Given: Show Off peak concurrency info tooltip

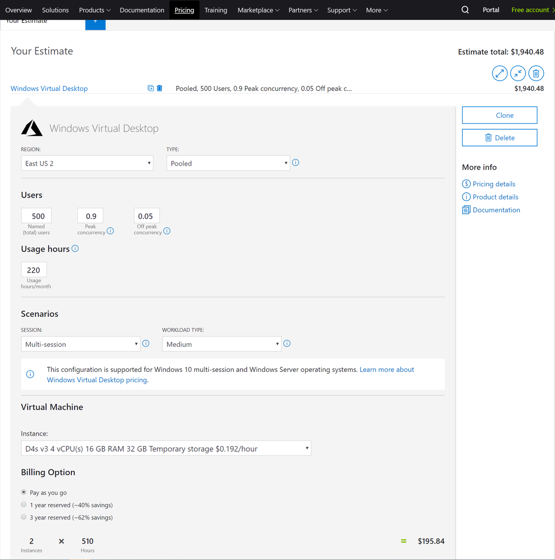Looking at the screenshot, I should 167,231.
